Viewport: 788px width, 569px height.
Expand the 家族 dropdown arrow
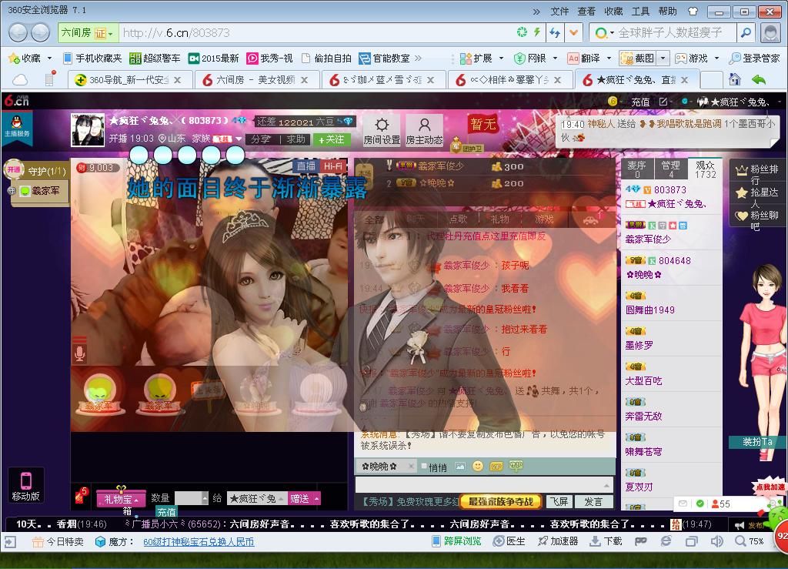pyautogui.click(x=239, y=139)
